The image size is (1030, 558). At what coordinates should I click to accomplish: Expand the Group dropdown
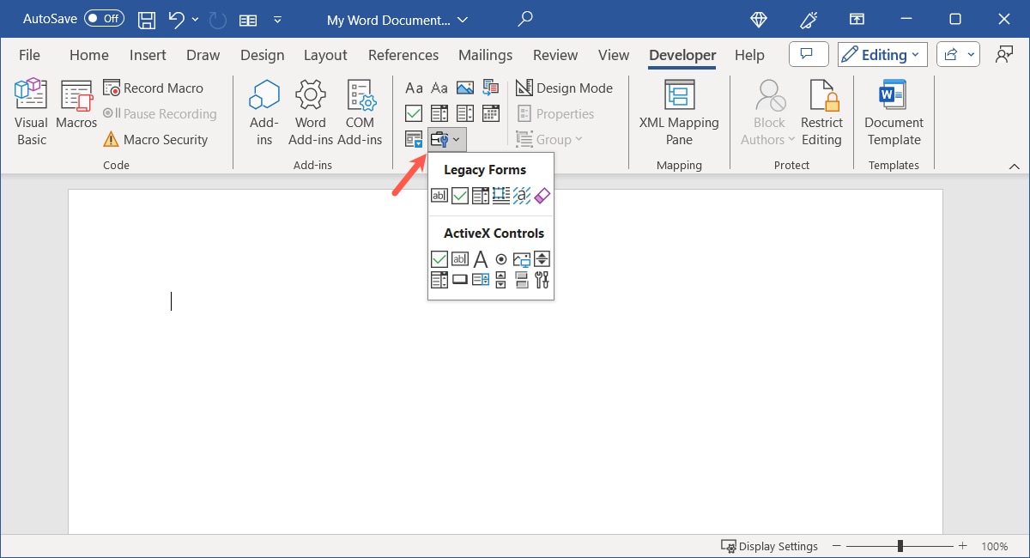[x=550, y=139]
